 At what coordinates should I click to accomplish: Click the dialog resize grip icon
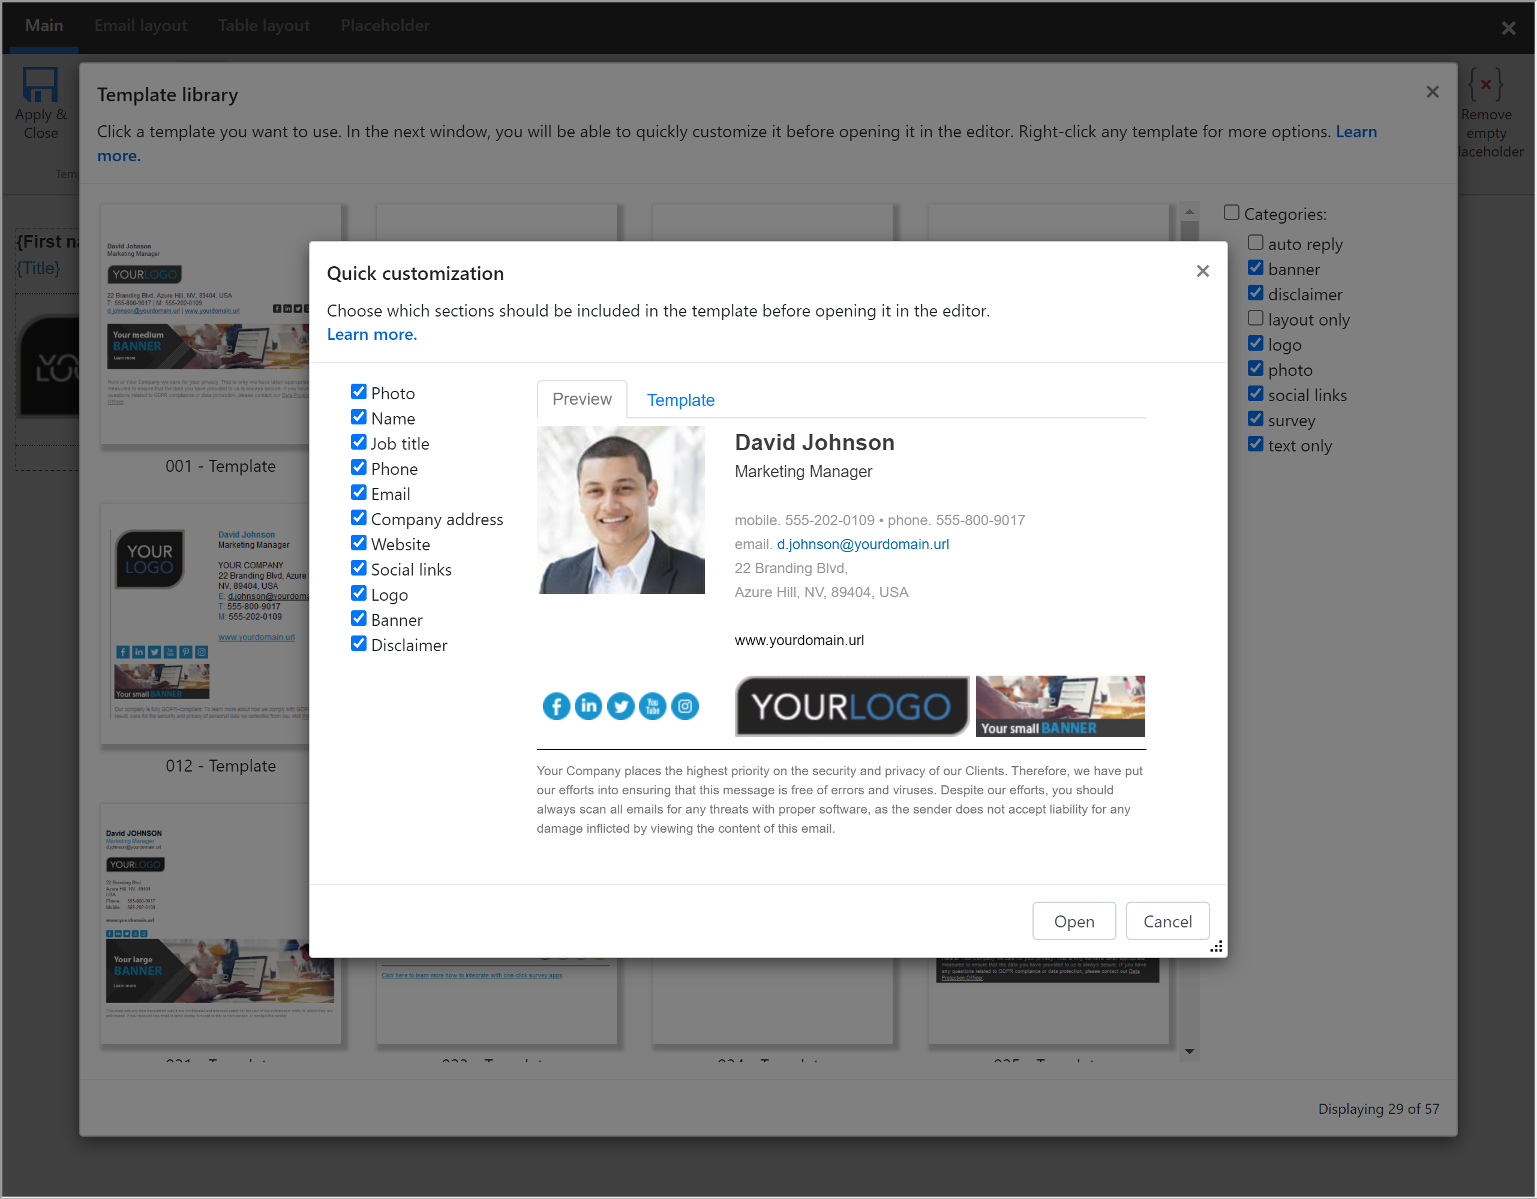(1216, 947)
